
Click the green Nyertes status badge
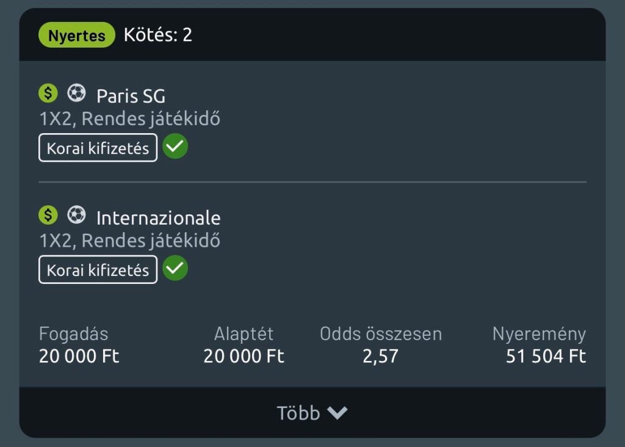click(77, 35)
